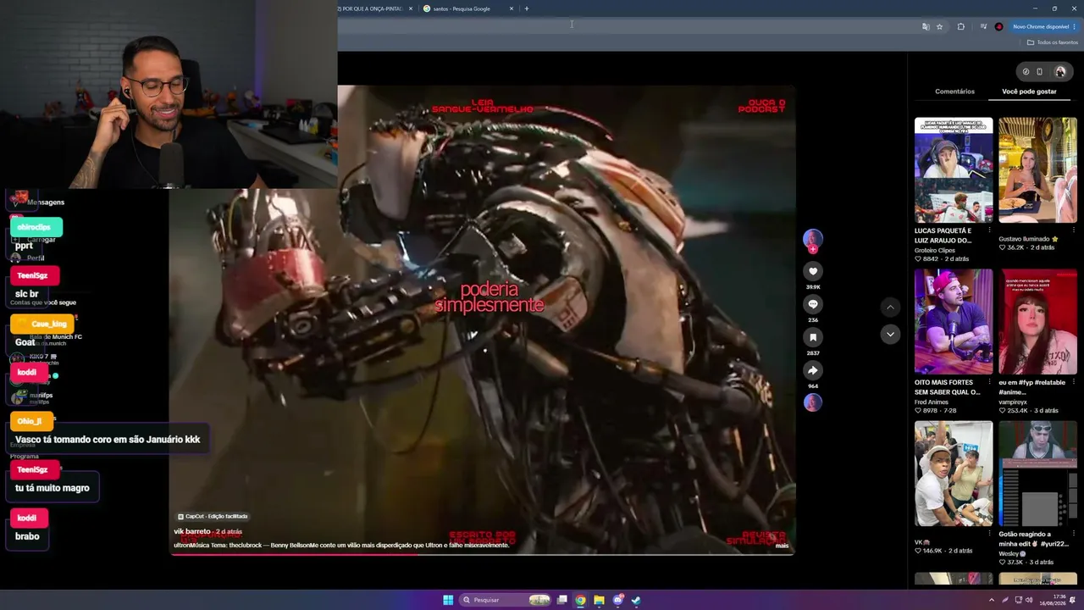1084x610 pixels.
Task: Open Todos os favoritos bookmarks folder
Action: pos(1053,42)
